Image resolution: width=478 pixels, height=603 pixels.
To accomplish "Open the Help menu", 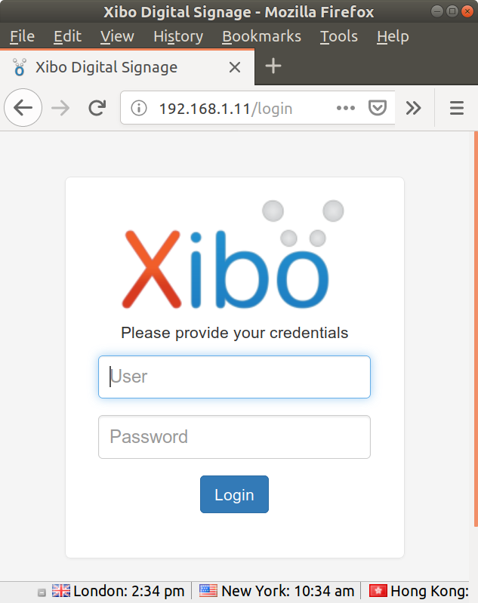I will point(393,36).
